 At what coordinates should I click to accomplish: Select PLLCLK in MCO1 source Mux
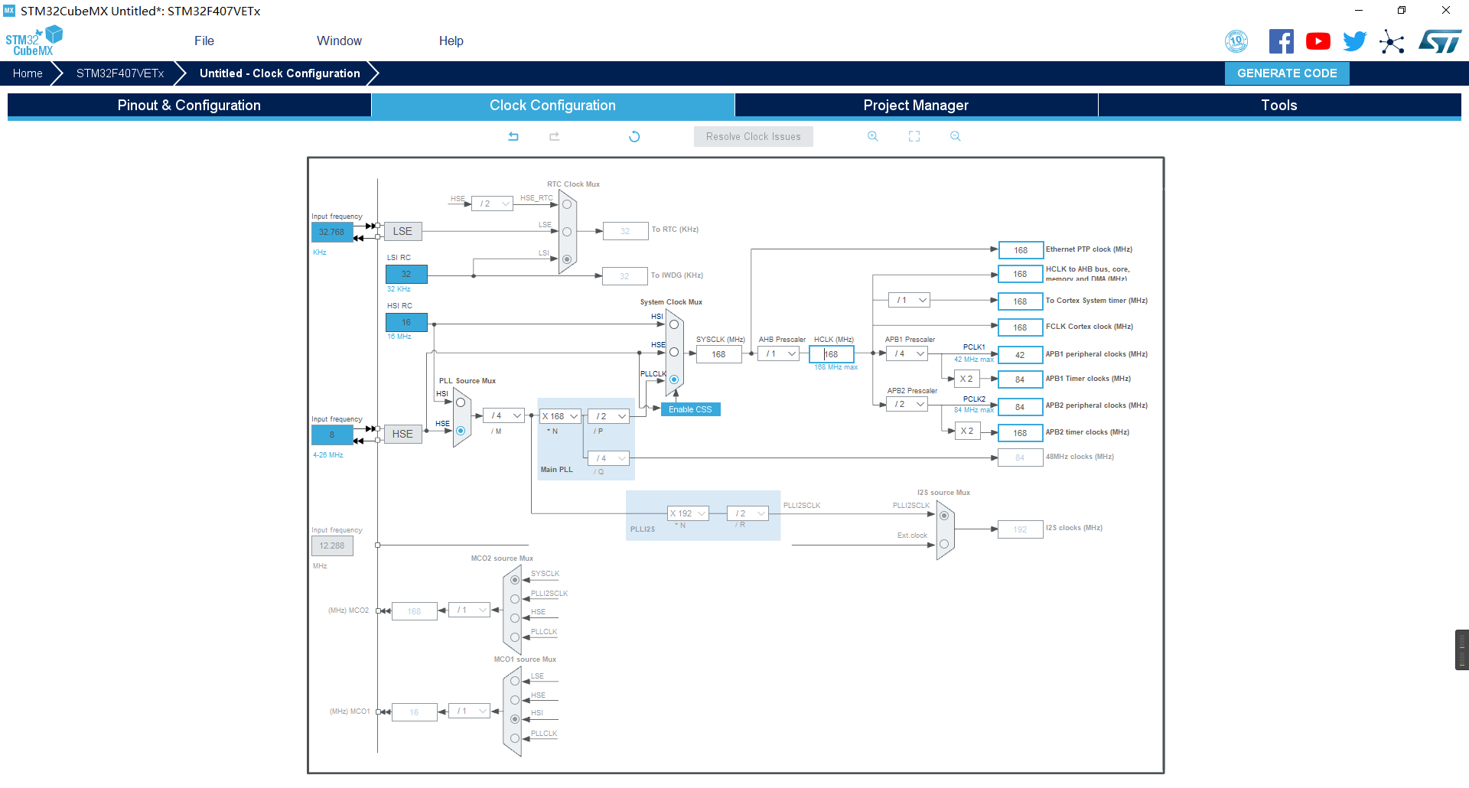coord(515,738)
